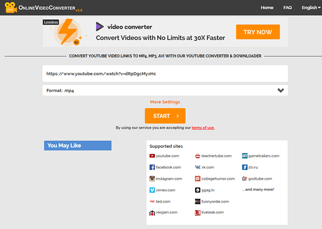
Task: Open the English language dropdown
Action: coord(311,7)
